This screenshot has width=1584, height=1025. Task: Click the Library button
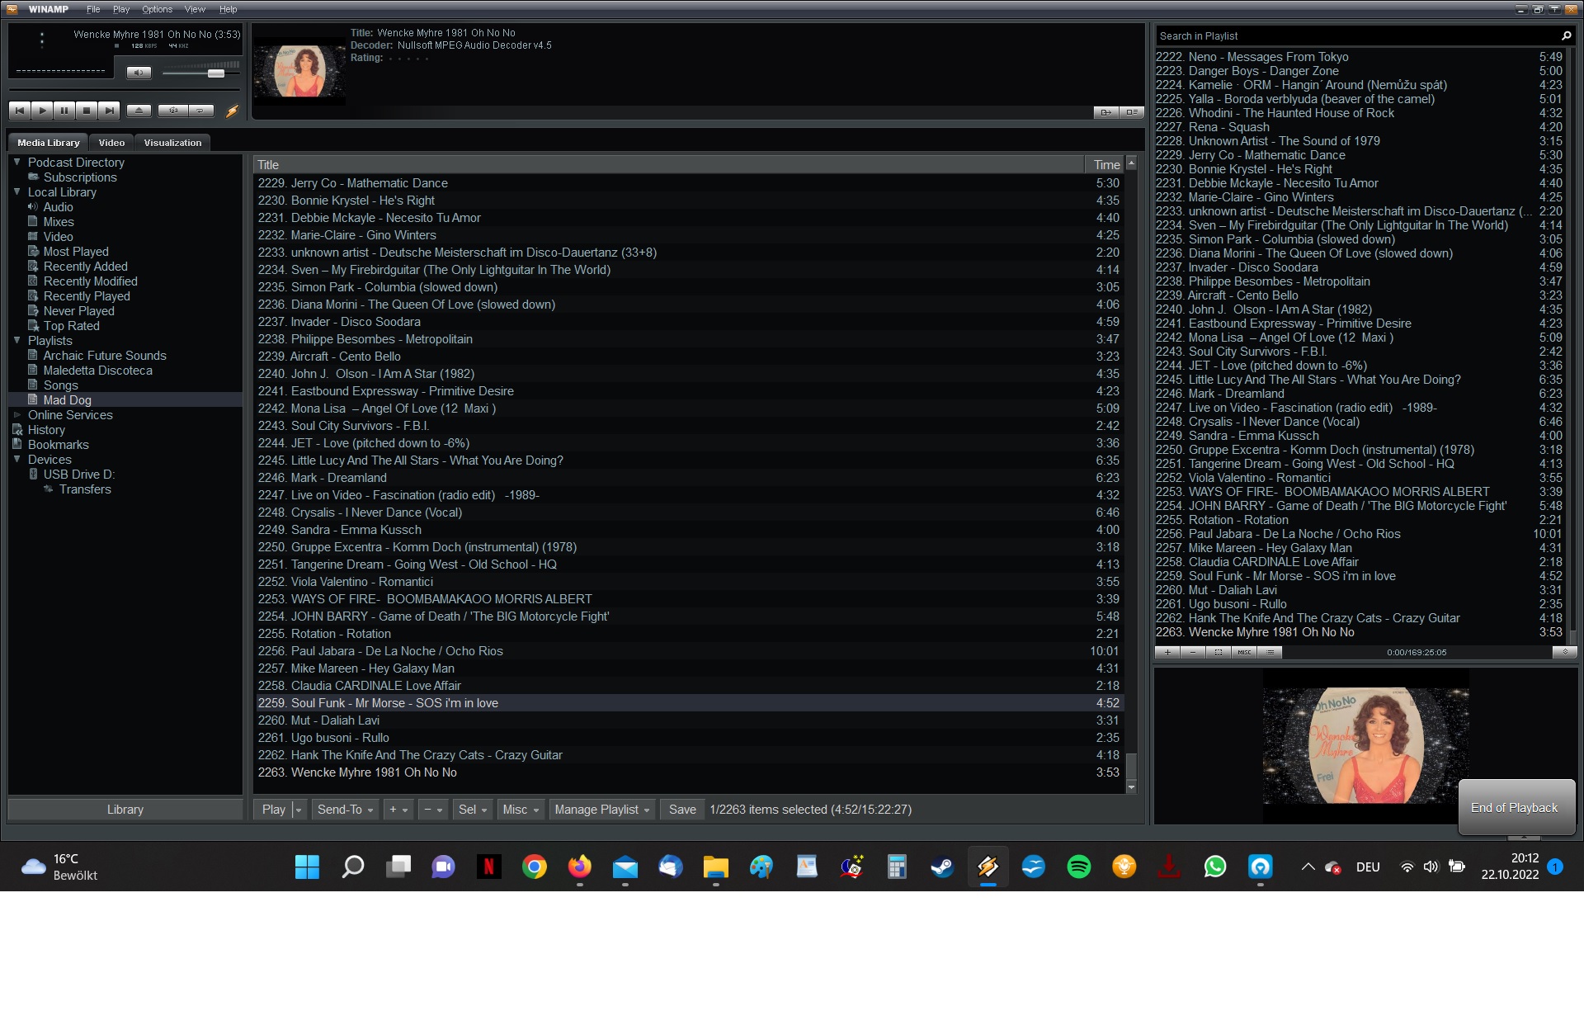tap(125, 810)
